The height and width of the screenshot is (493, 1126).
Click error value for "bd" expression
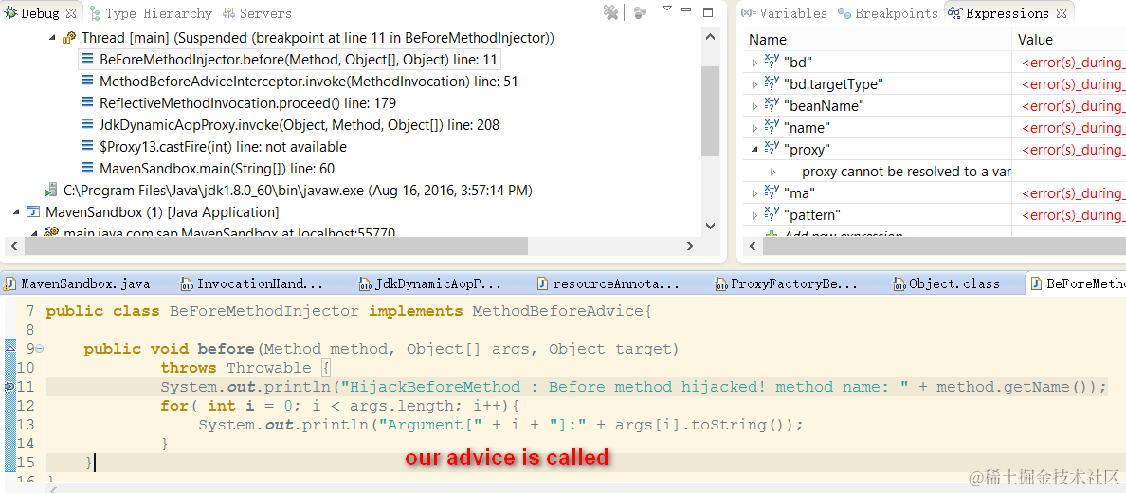(x=1074, y=63)
